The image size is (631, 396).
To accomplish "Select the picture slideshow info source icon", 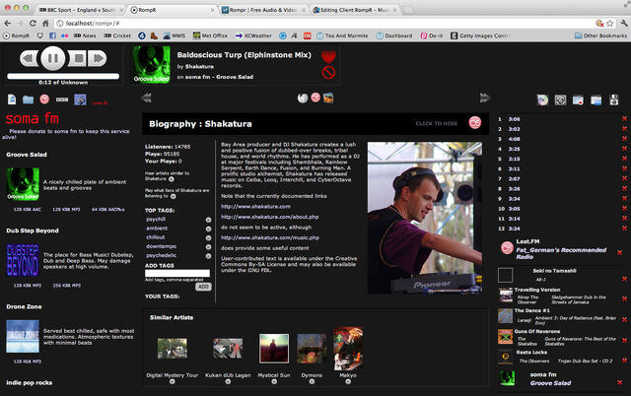I will [328, 98].
